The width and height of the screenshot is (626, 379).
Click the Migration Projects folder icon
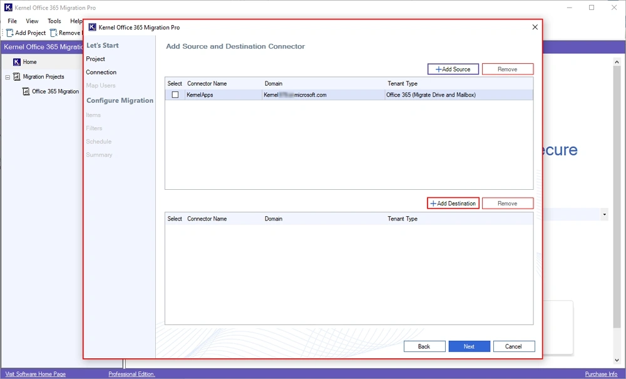pos(17,77)
